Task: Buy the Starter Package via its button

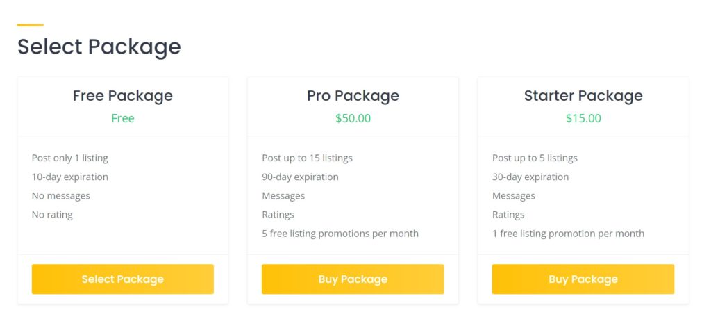Action: (x=583, y=279)
